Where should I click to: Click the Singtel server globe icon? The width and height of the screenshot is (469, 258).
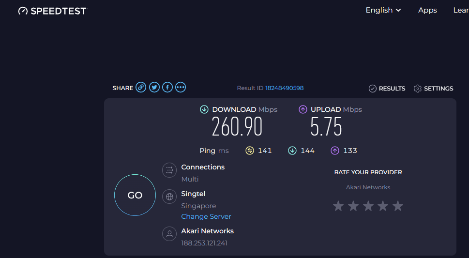click(169, 197)
